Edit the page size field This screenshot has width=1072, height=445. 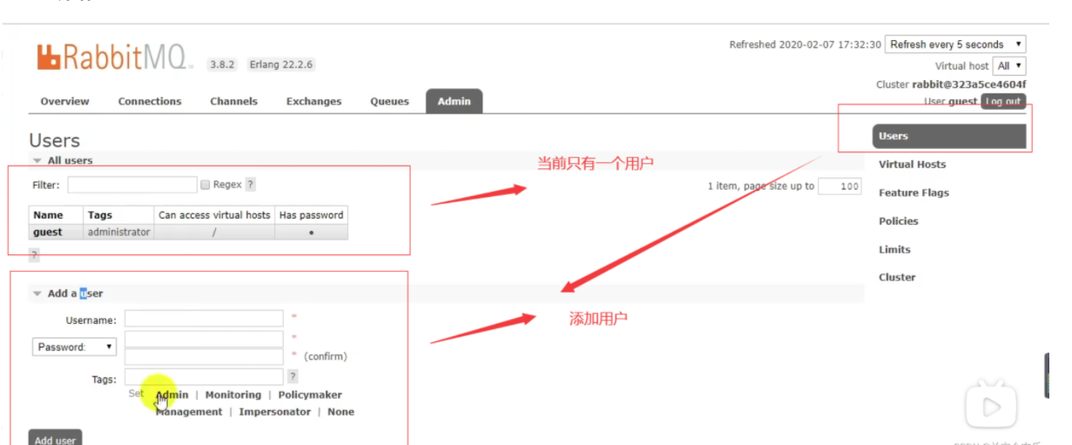click(839, 186)
